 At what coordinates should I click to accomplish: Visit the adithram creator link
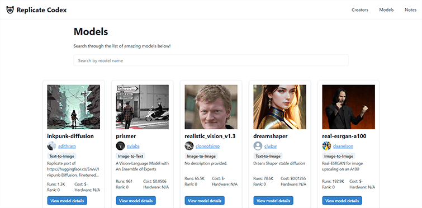coord(67,146)
